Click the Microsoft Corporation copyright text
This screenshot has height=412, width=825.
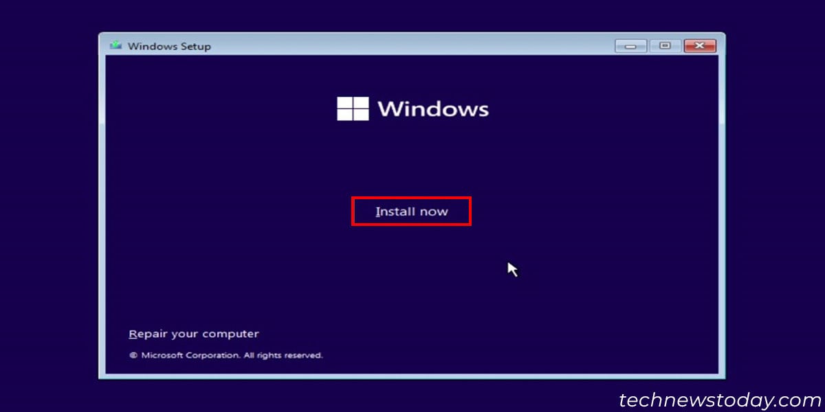click(x=225, y=356)
